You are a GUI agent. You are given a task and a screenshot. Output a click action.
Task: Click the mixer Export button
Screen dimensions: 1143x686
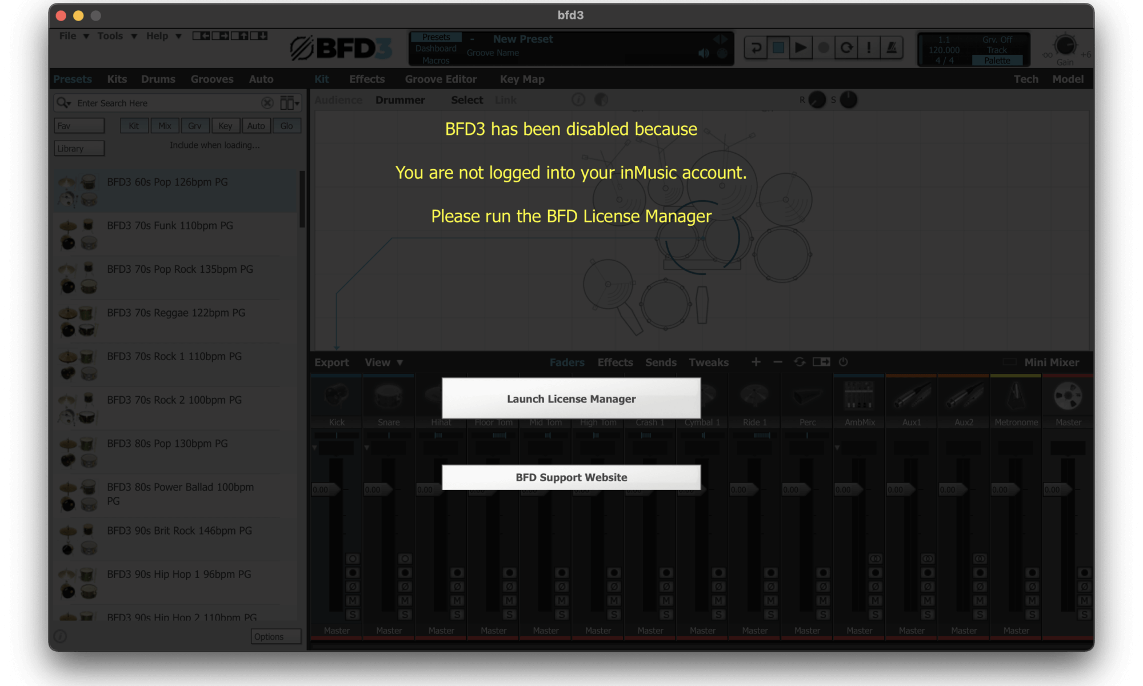click(x=331, y=362)
